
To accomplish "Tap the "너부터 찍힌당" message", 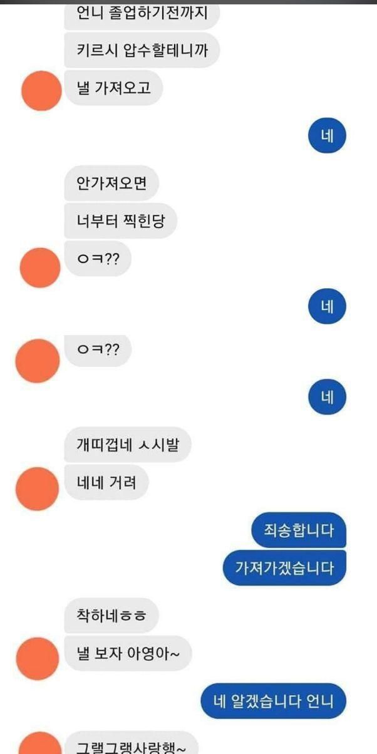I will point(120,221).
